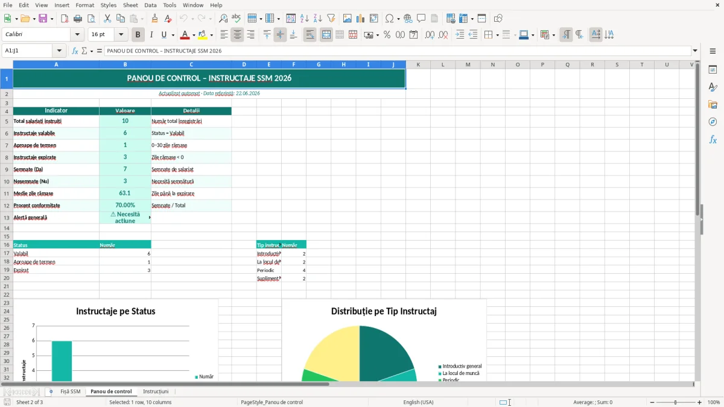Click the formula input line

tap(398, 51)
